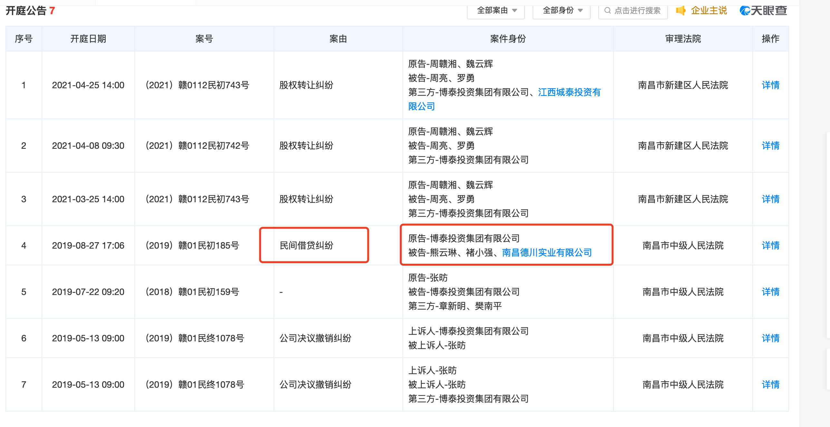View 详情 for 民间借贷纠纷 case
The width and height of the screenshot is (830, 427).
(x=770, y=246)
